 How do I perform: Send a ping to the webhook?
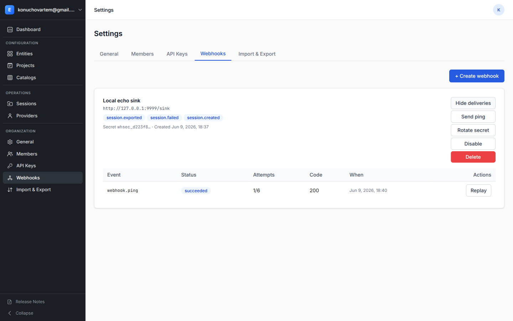[x=473, y=117]
